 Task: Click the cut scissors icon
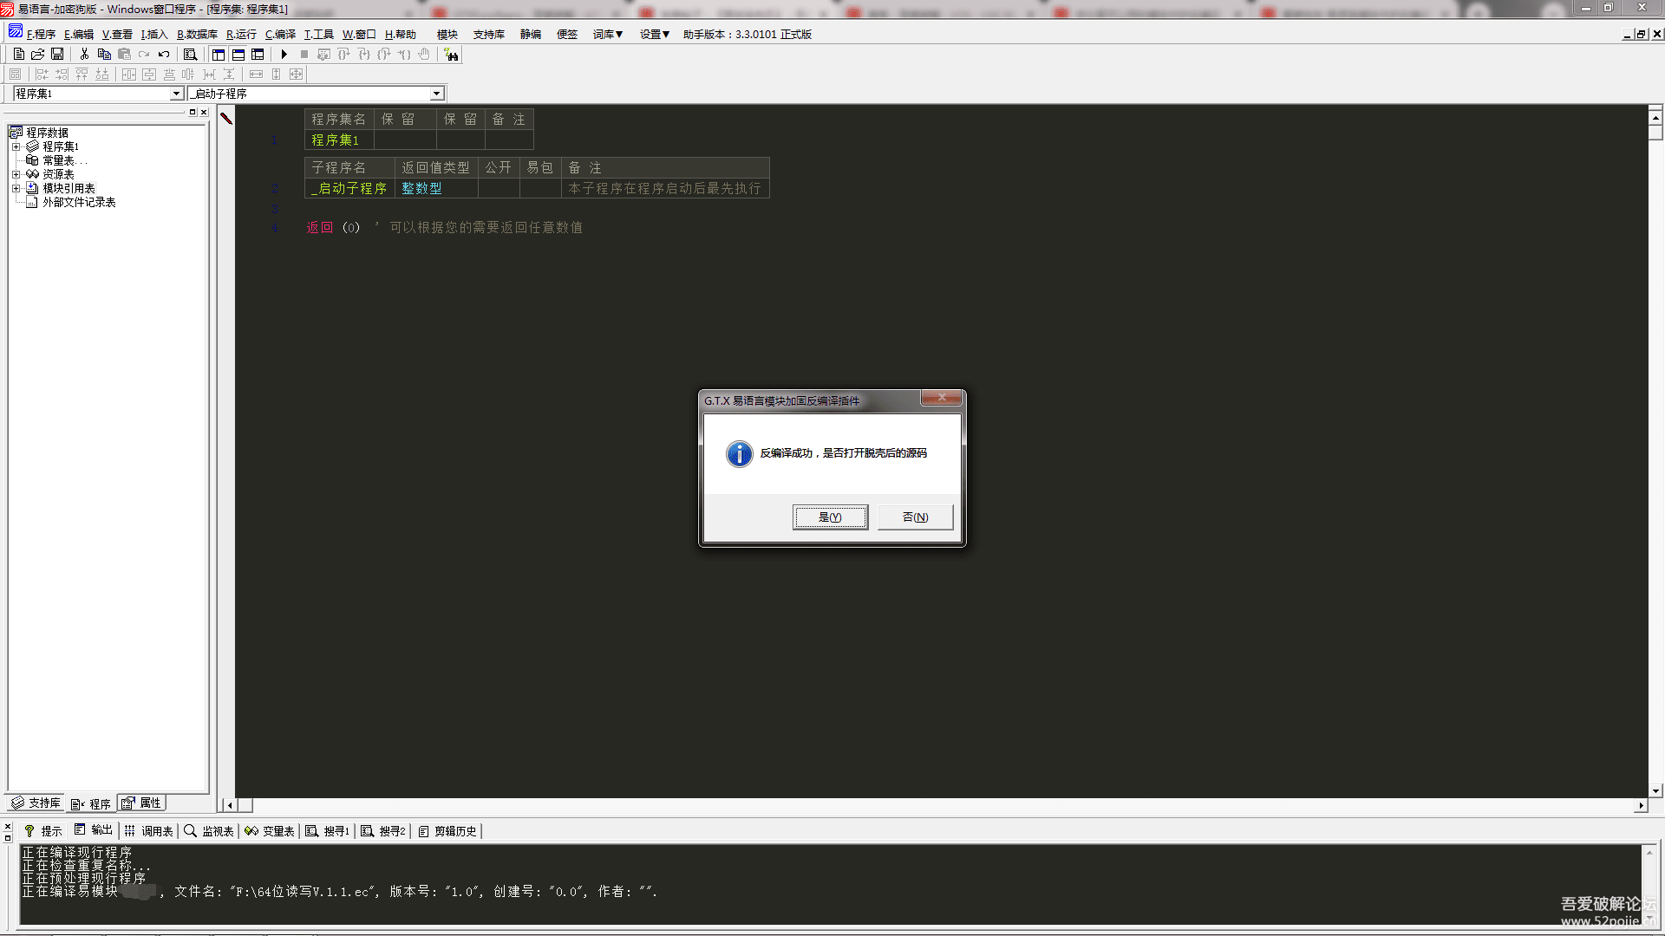click(x=84, y=55)
